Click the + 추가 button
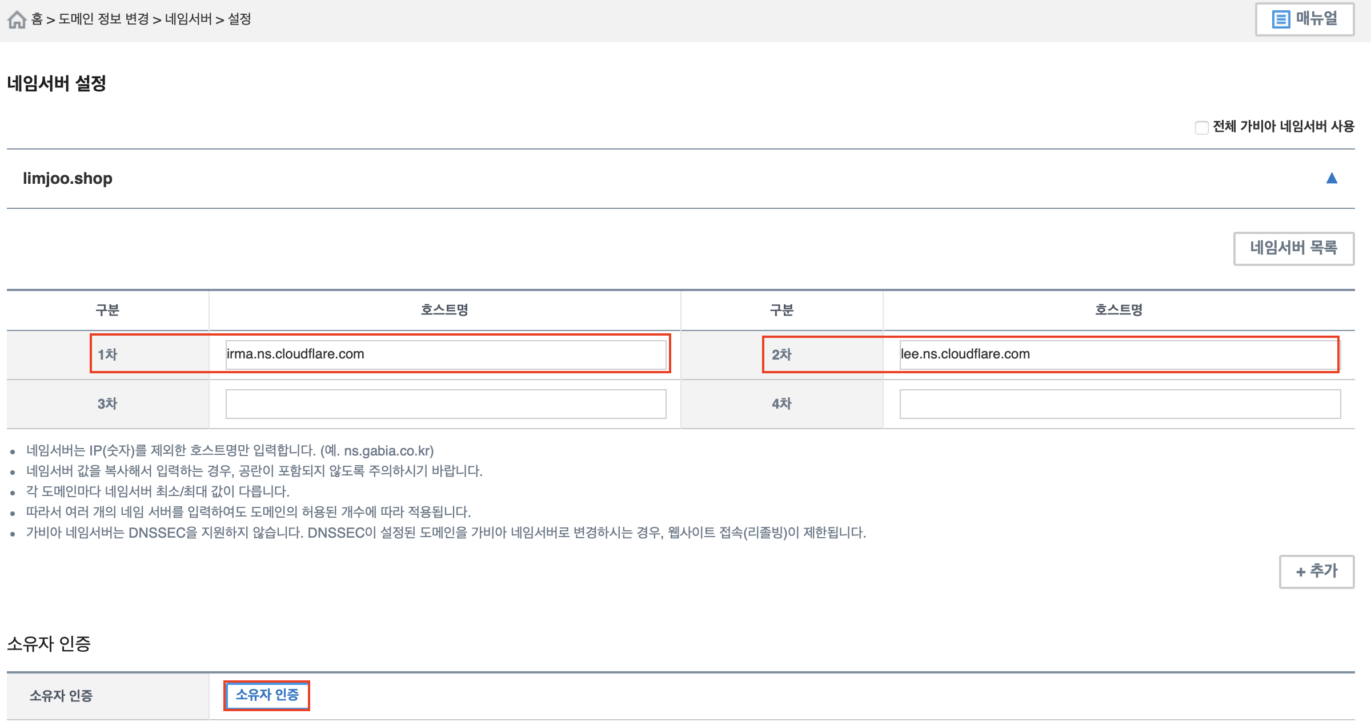Image resolution: width=1371 pixels, height=726 pixels. point(1317,571)
